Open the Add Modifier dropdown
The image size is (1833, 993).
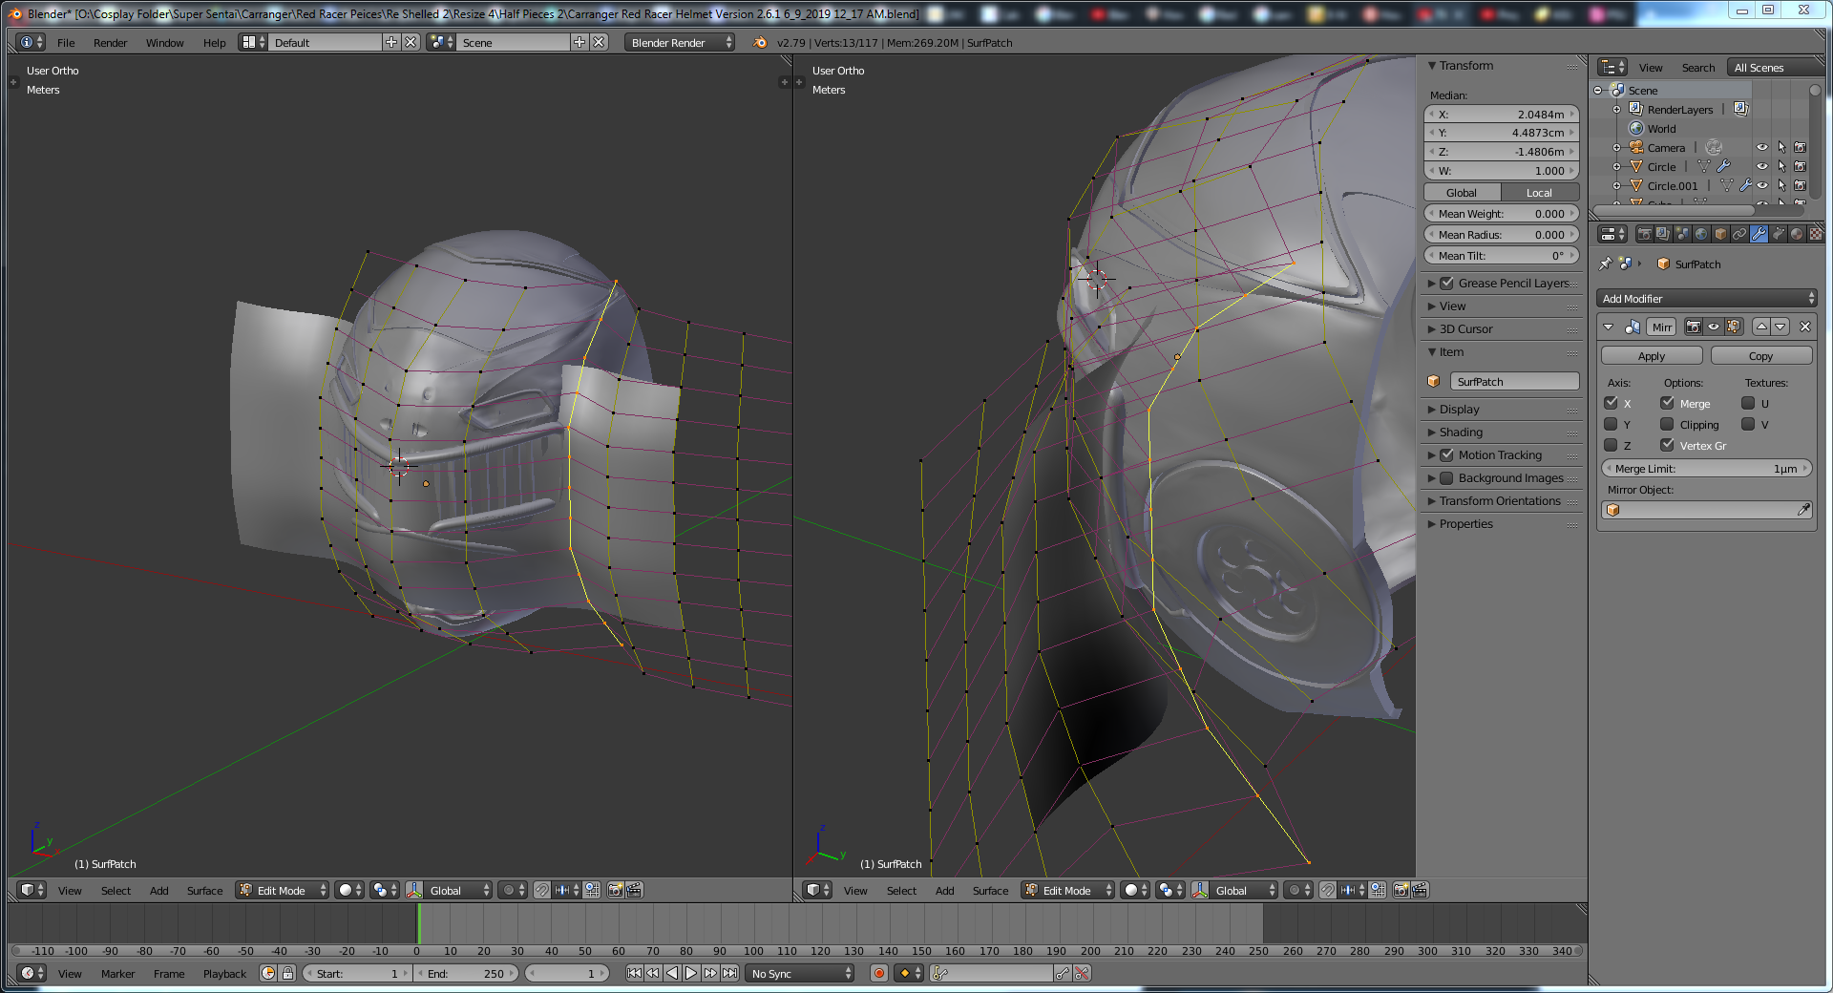pyautogui.click(x=1707, y=298)
